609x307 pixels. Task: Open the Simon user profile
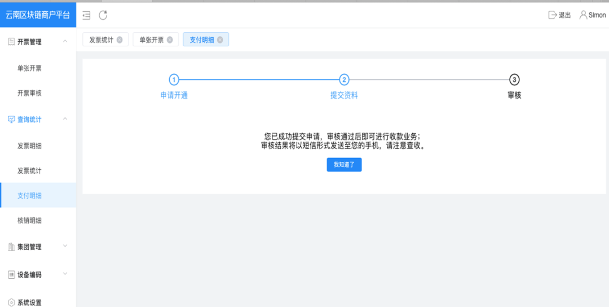tap(592, 15)
